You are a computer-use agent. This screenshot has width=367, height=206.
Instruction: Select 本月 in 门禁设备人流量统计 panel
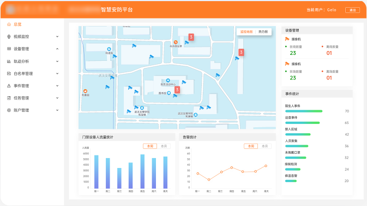pyautogui.click(x=164, y=146)
